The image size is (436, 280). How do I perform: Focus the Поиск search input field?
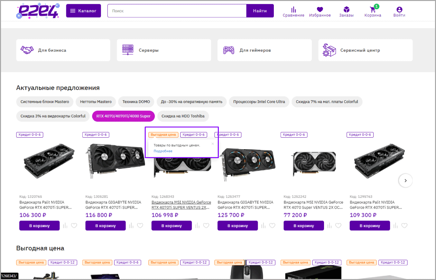177,11
